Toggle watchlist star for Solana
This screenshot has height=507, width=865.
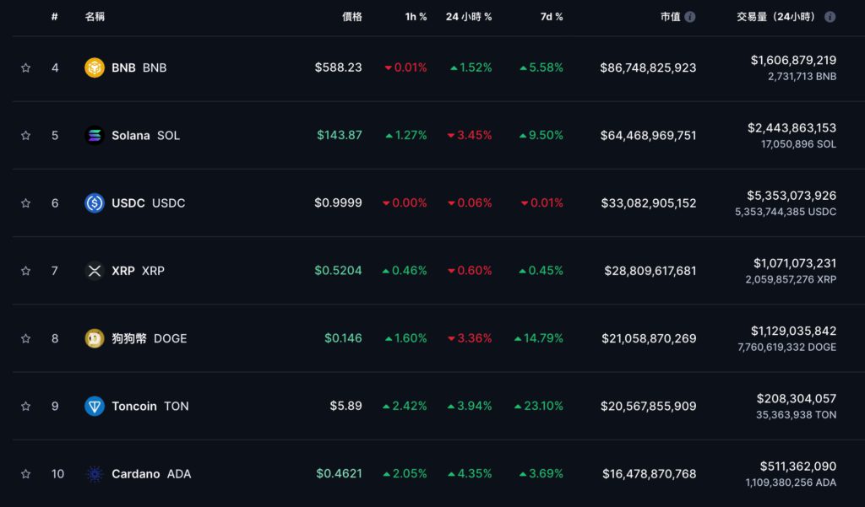pyautogui.click(x=25, y=135)
